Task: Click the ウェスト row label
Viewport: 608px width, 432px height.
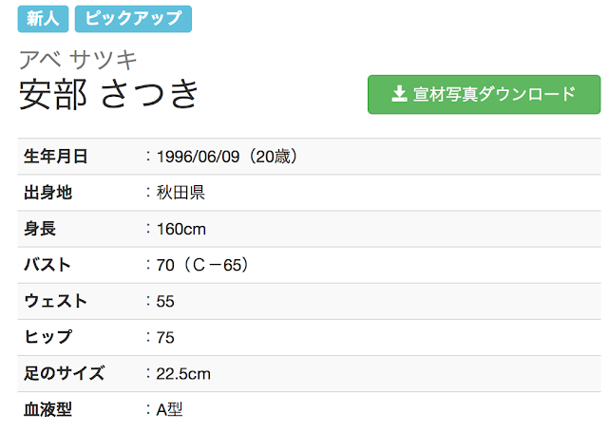Action: click(55, 301)
